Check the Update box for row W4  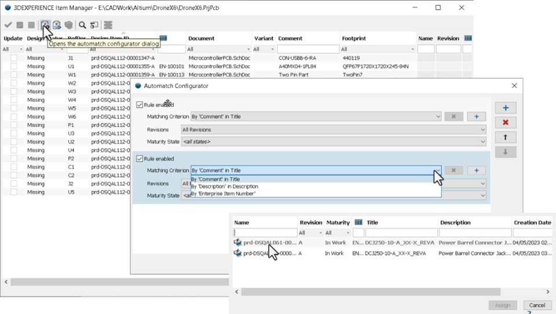click(13, 100)
